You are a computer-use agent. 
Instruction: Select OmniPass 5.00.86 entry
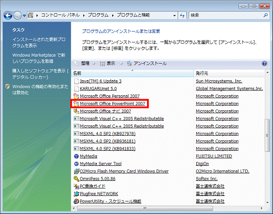pos(97,178)
